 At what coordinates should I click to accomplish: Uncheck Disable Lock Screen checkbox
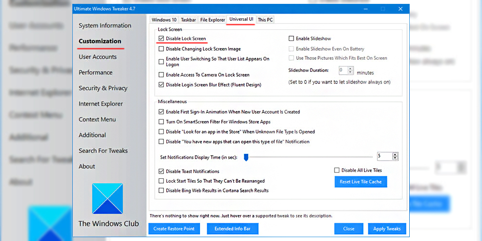[161, 39]
